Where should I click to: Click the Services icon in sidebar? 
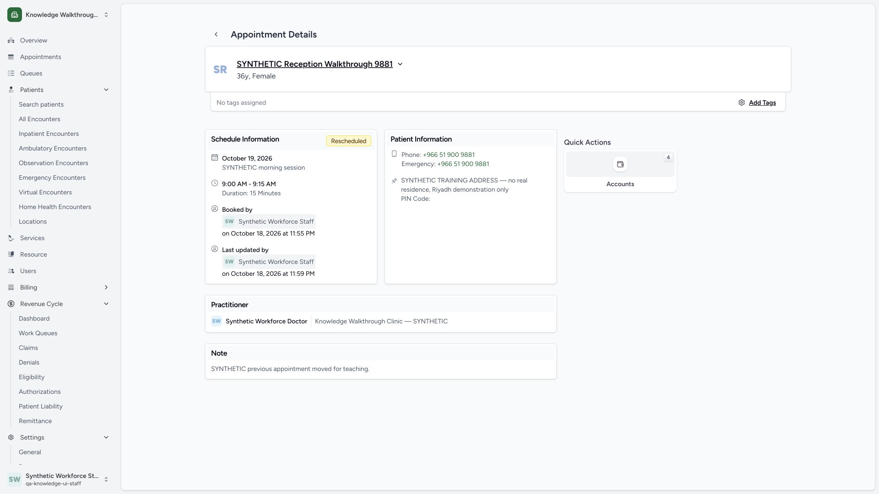coord(11,238)
